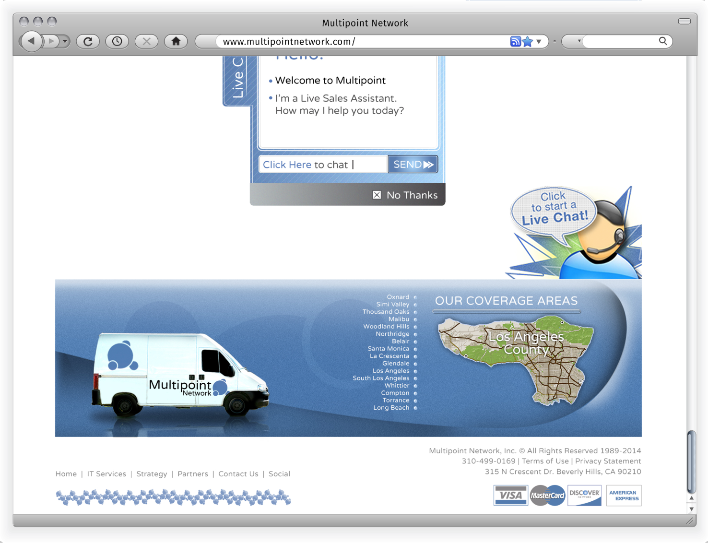Reload the page with the refresh button

pyautogui.click(x=88, y=41)
